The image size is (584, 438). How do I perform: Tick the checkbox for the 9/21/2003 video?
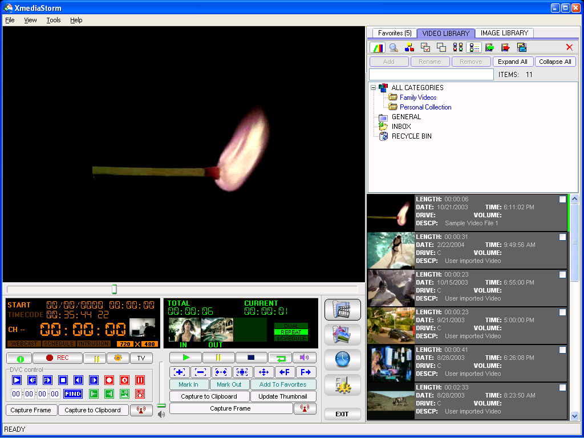562,313
